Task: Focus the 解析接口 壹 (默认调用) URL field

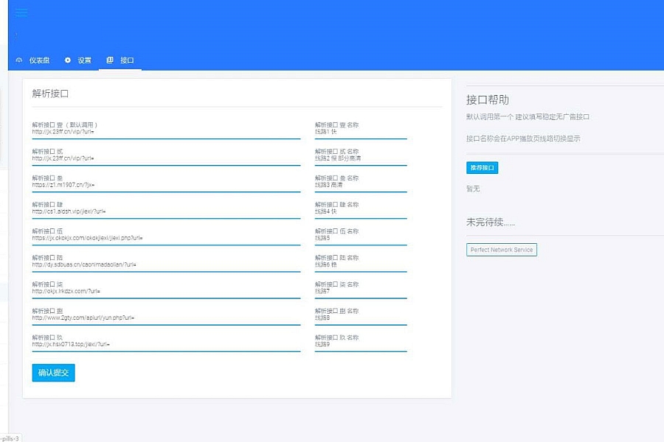Action: [166, 132]
